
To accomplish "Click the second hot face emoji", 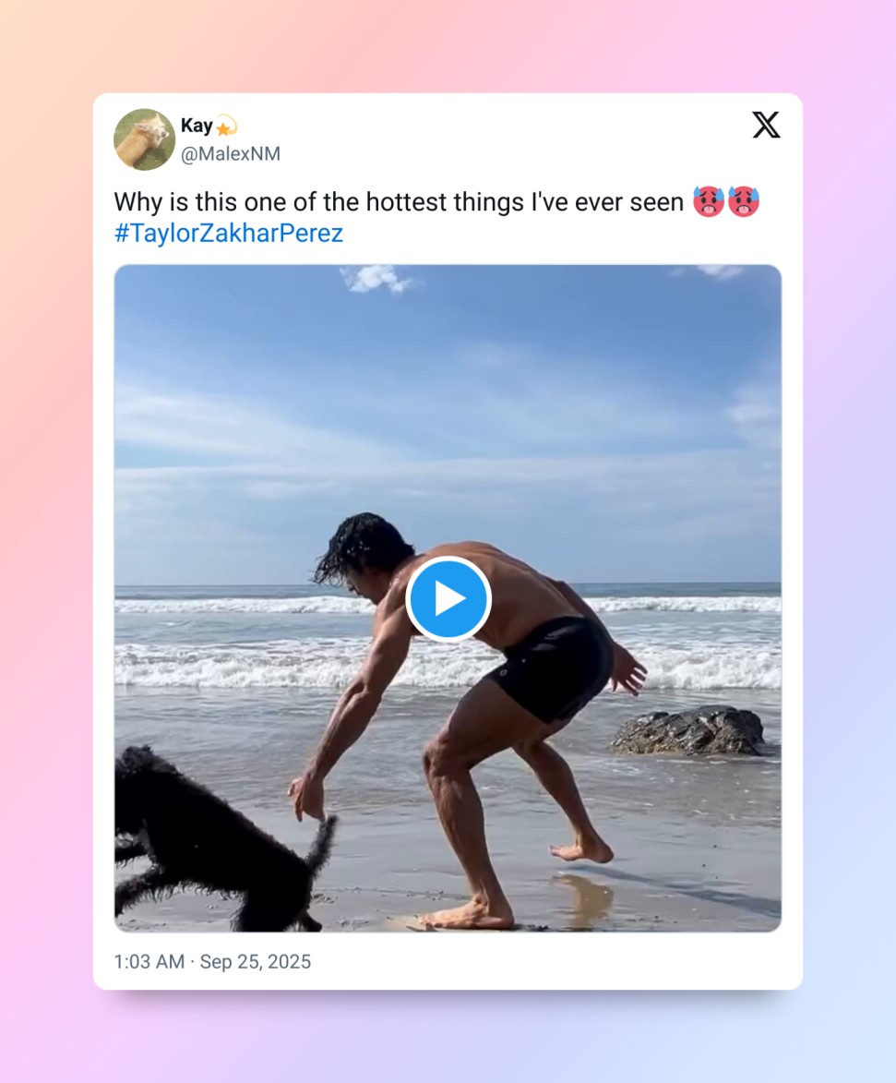I will 743,201.
